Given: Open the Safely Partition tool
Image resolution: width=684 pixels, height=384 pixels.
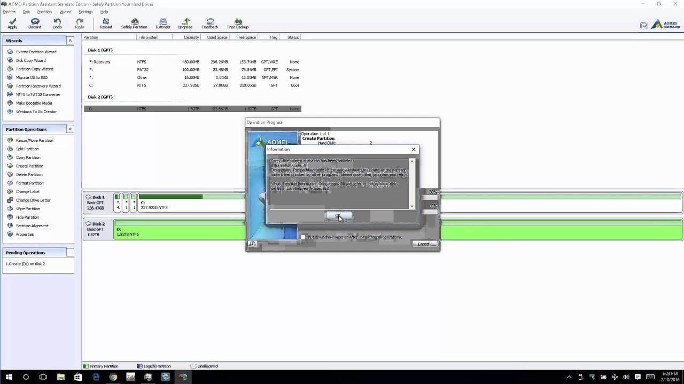Looking at the screenshot, I should point(134,23).
